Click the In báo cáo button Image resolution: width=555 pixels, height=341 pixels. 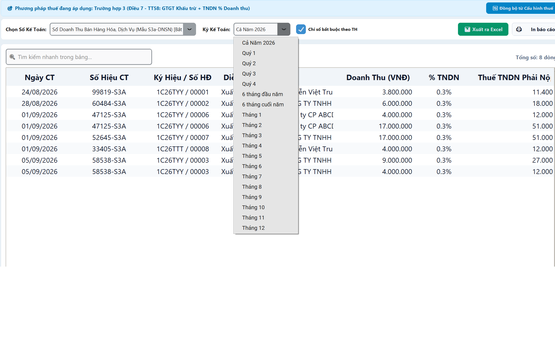(x=534, y=29)
